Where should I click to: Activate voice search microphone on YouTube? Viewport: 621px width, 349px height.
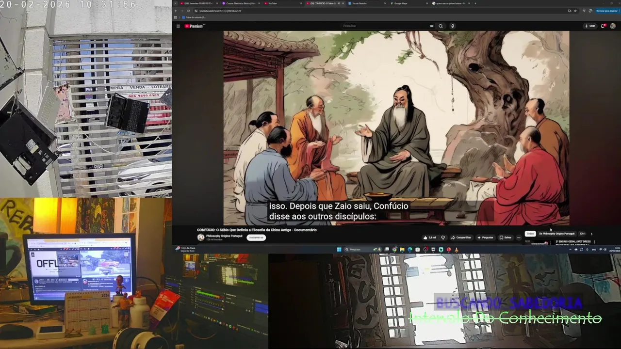[x=452, y=26]
